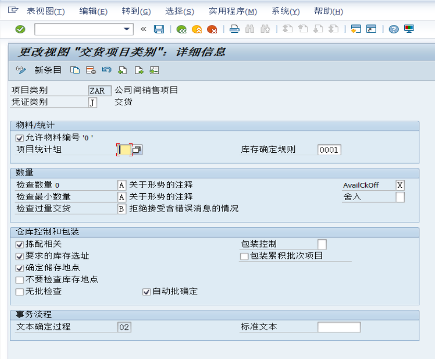
Task: Open 帮助(H) menu
Action: [329, 11]
